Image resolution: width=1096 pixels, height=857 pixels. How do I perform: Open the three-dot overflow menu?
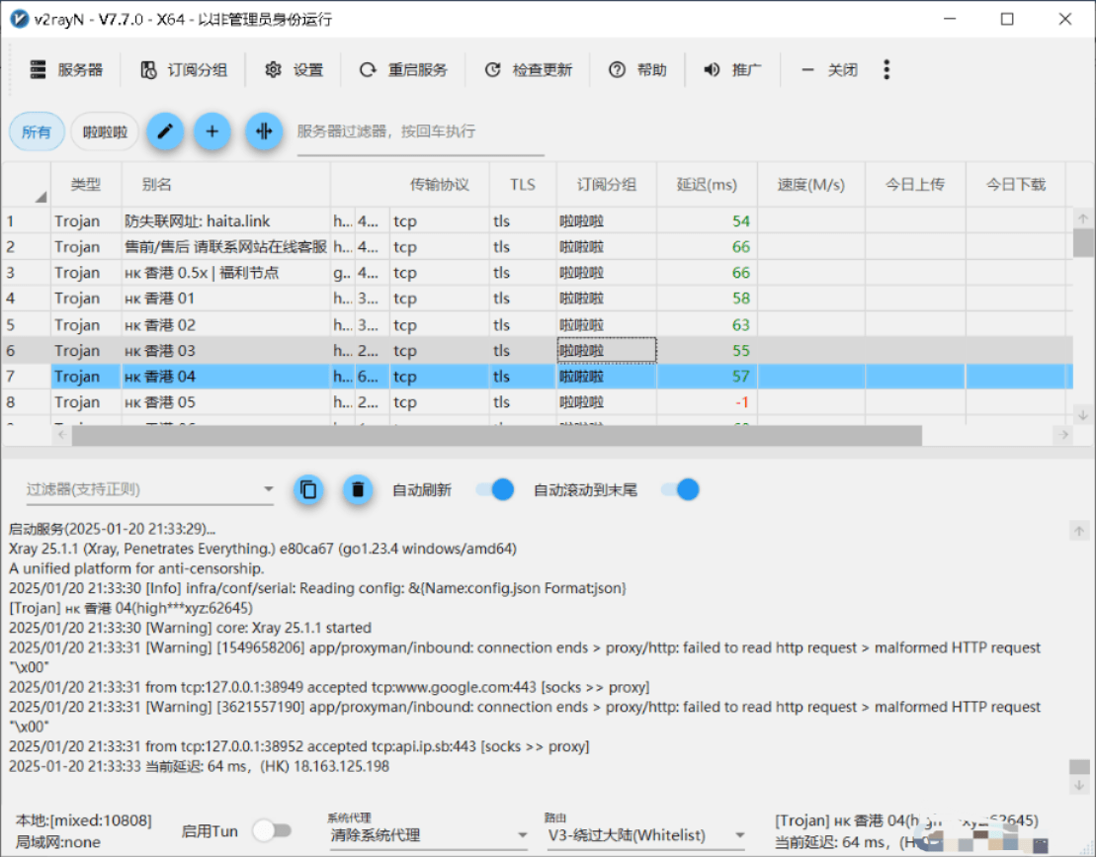pyautogui.click(x=886, y=69)
